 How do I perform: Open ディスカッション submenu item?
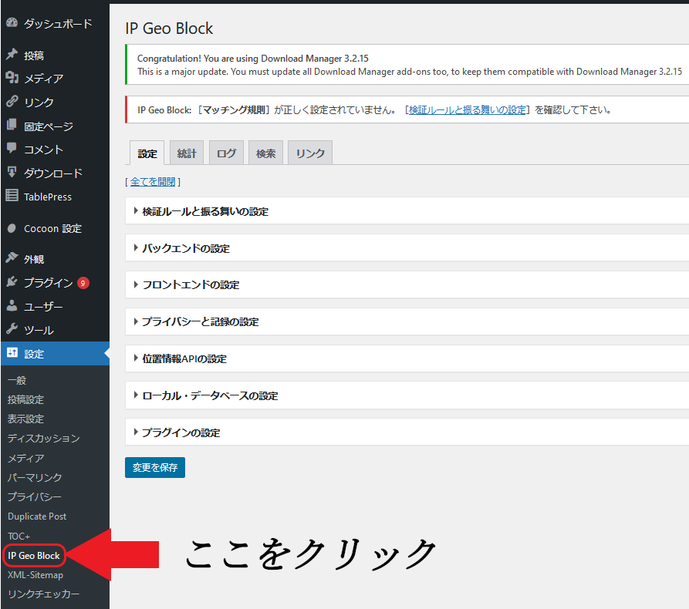(43, 438)
